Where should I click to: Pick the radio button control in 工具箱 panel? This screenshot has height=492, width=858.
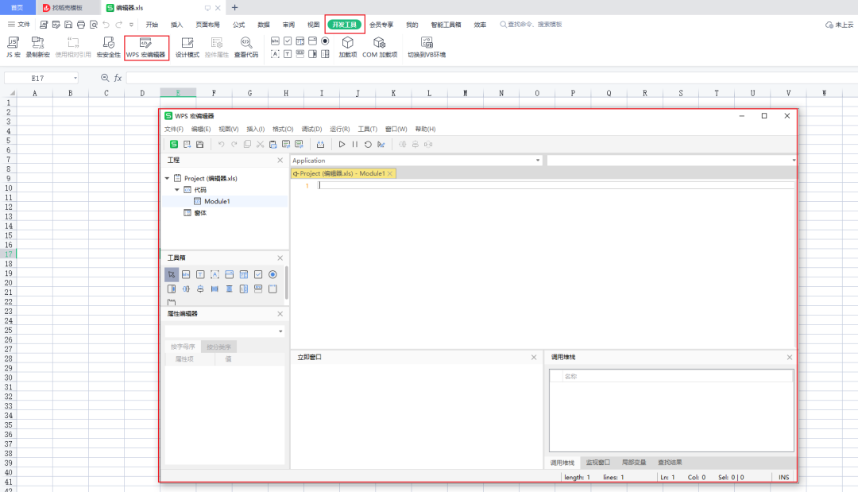click(272, 274)
